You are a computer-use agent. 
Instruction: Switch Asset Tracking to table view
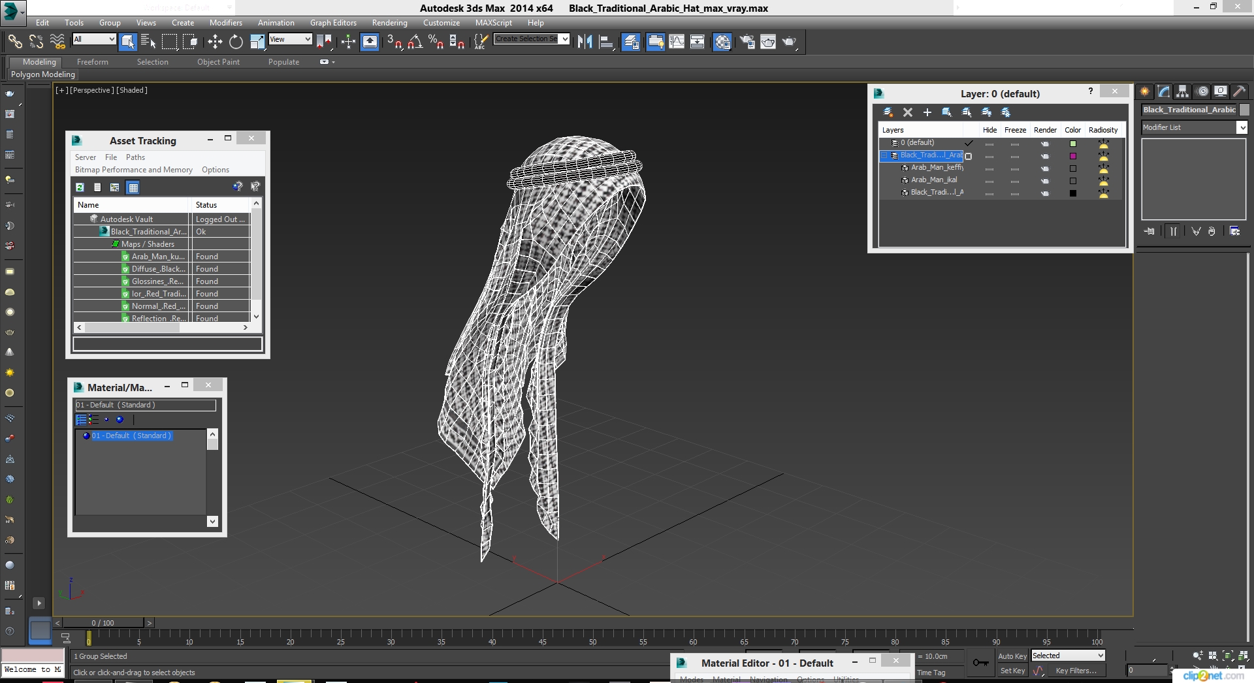point(133,187)
